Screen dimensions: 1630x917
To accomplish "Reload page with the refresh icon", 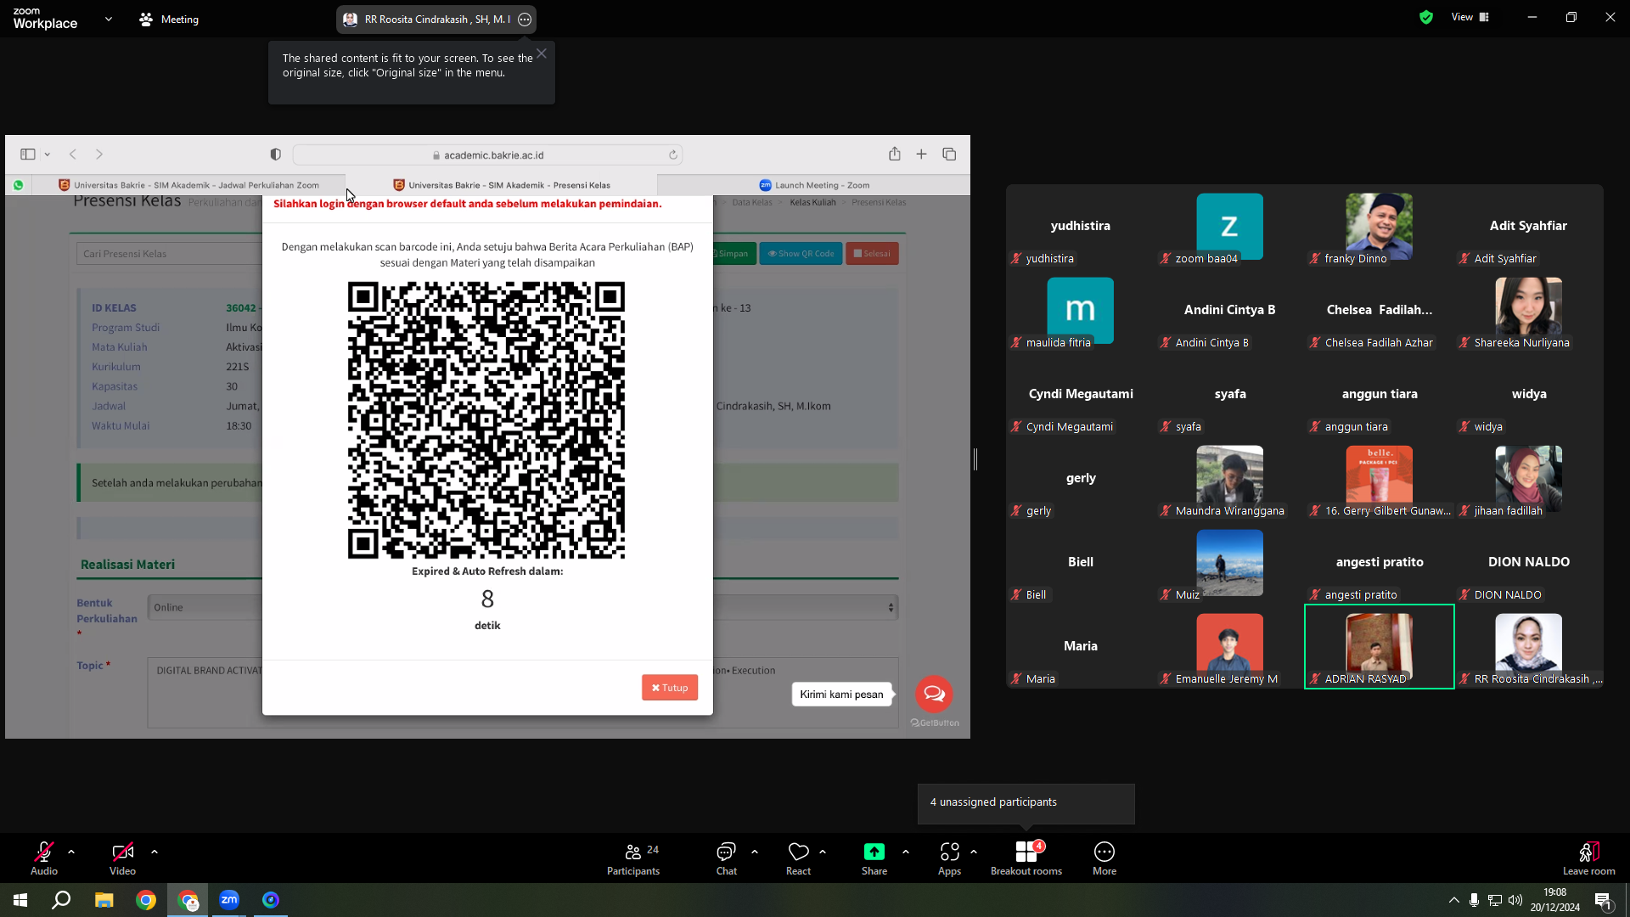I will click(x=673, y=155).
